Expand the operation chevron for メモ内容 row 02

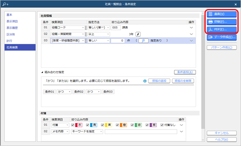tap(181, 131)
